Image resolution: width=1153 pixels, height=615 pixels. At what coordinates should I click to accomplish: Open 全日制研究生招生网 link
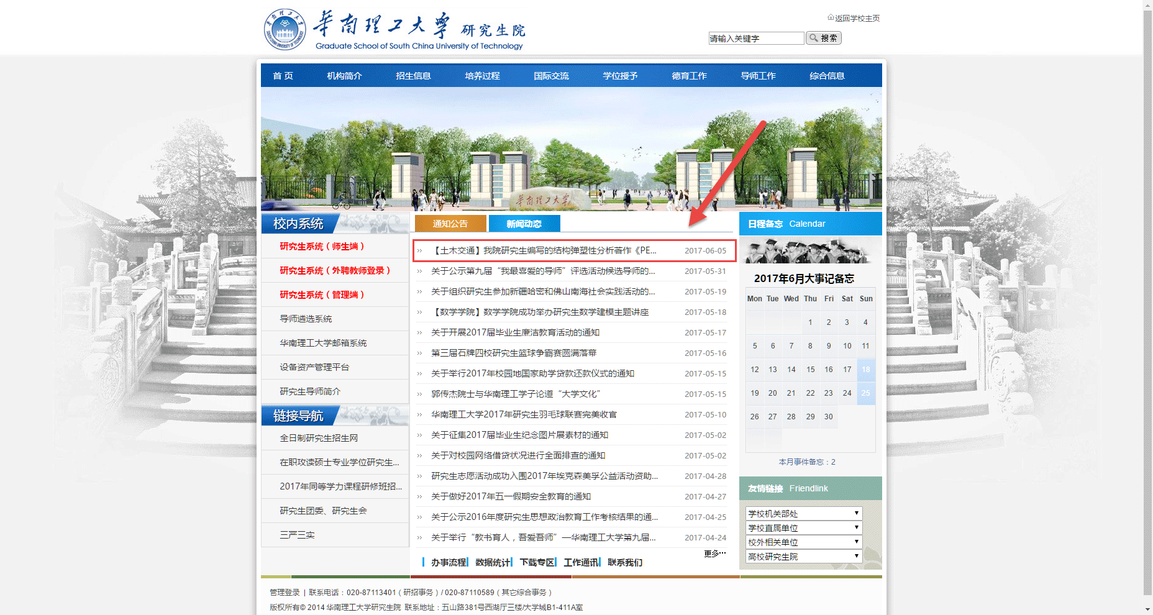point(319,438)
